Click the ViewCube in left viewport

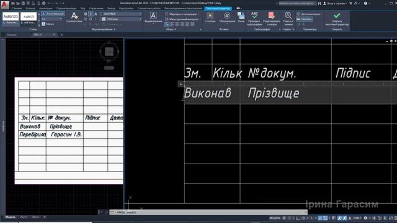click(x=109, y=52)
